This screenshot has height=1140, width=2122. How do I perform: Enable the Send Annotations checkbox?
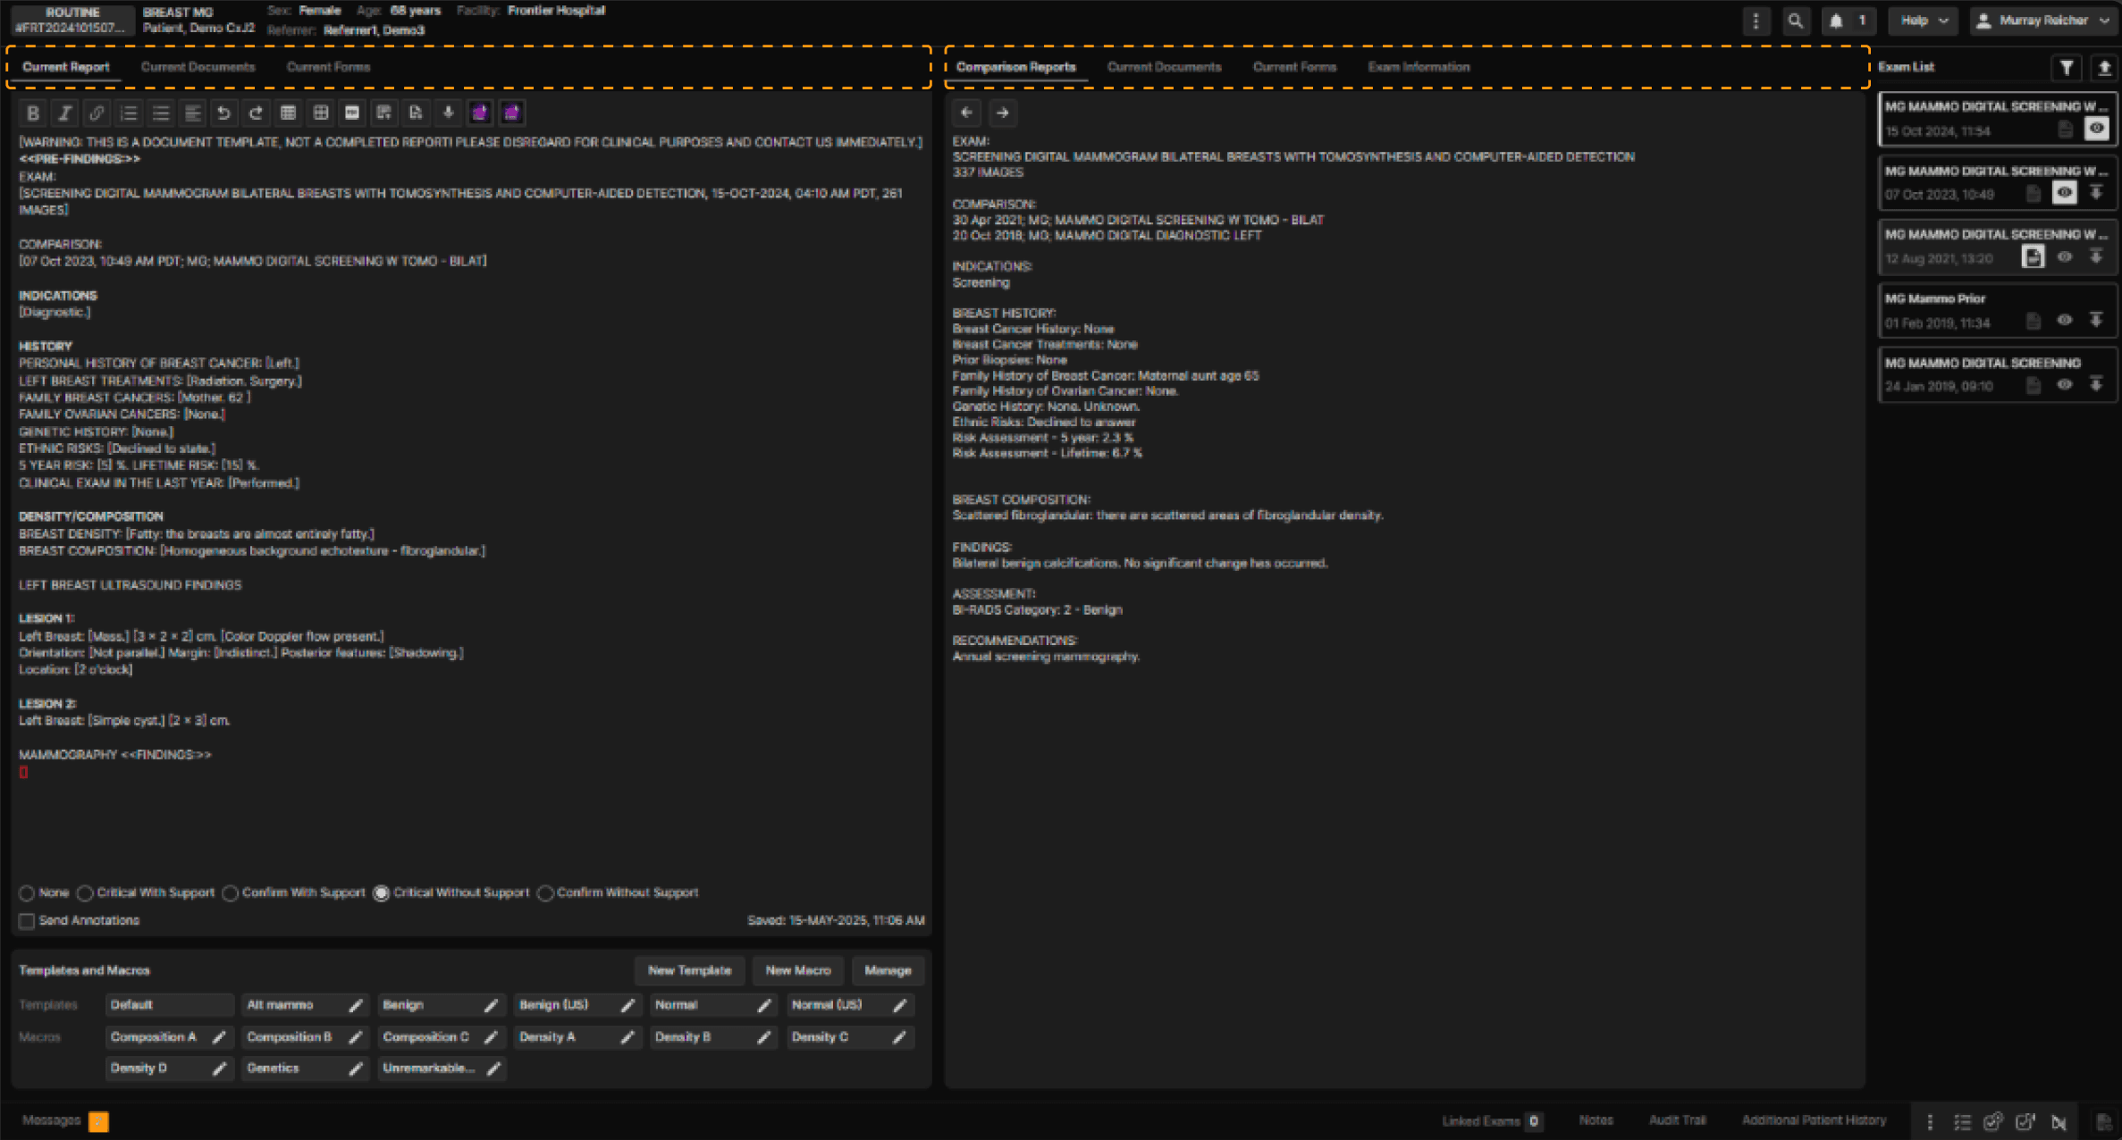click(27, 921)
